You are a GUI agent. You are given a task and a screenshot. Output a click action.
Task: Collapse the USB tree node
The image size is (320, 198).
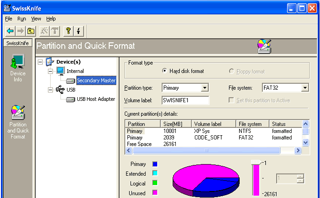(x=50, y=90)
